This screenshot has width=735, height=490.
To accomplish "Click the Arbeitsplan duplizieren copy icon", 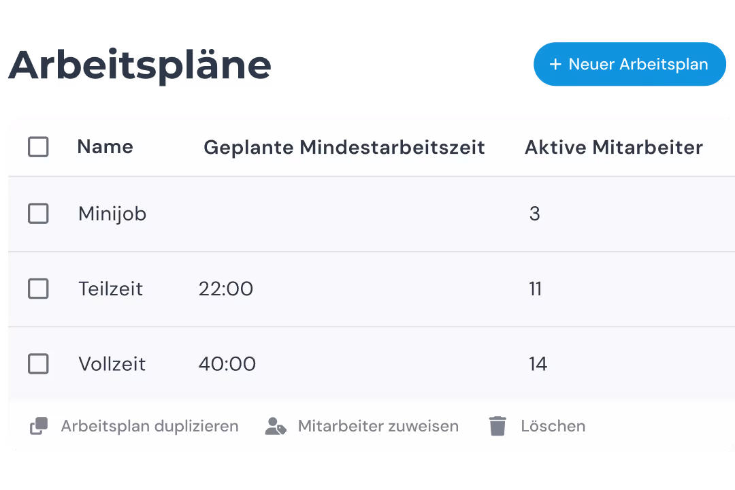I will [39, 425].
